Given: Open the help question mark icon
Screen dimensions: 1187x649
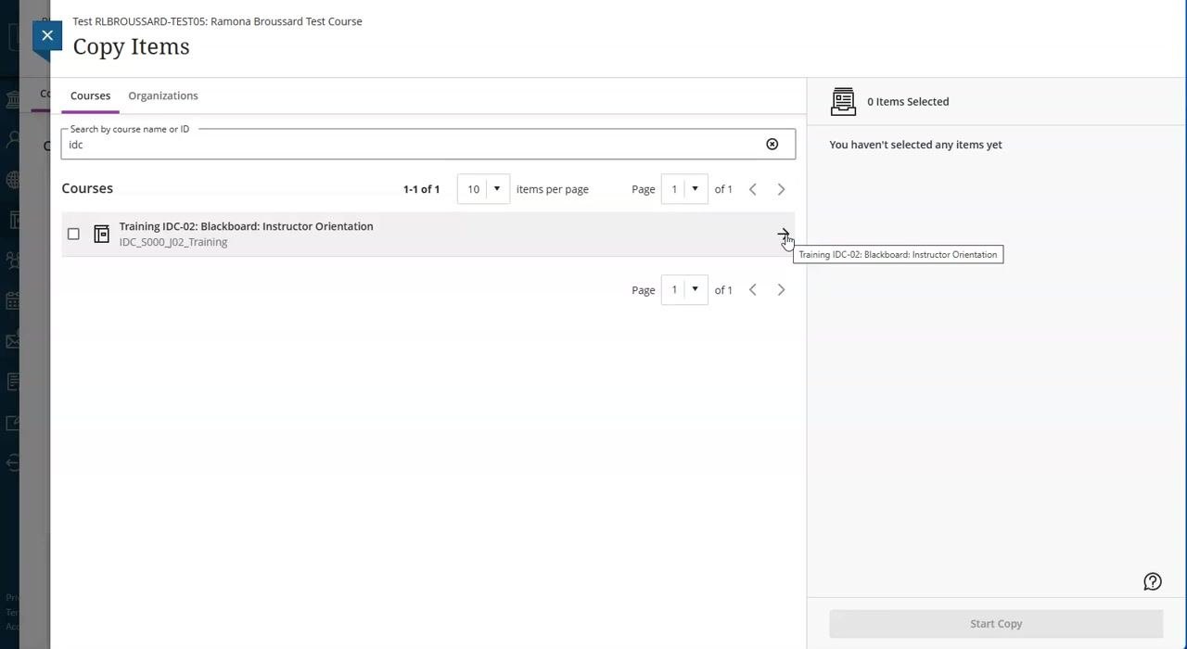Looking at the screenshot, I should [1153, 581].
